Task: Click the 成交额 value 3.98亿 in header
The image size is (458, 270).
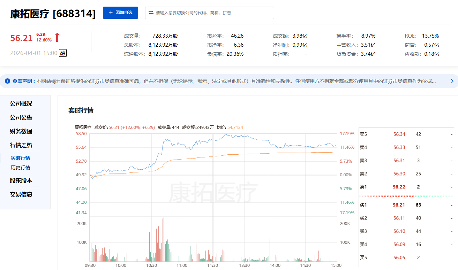Action: click(x=300, y=36)
